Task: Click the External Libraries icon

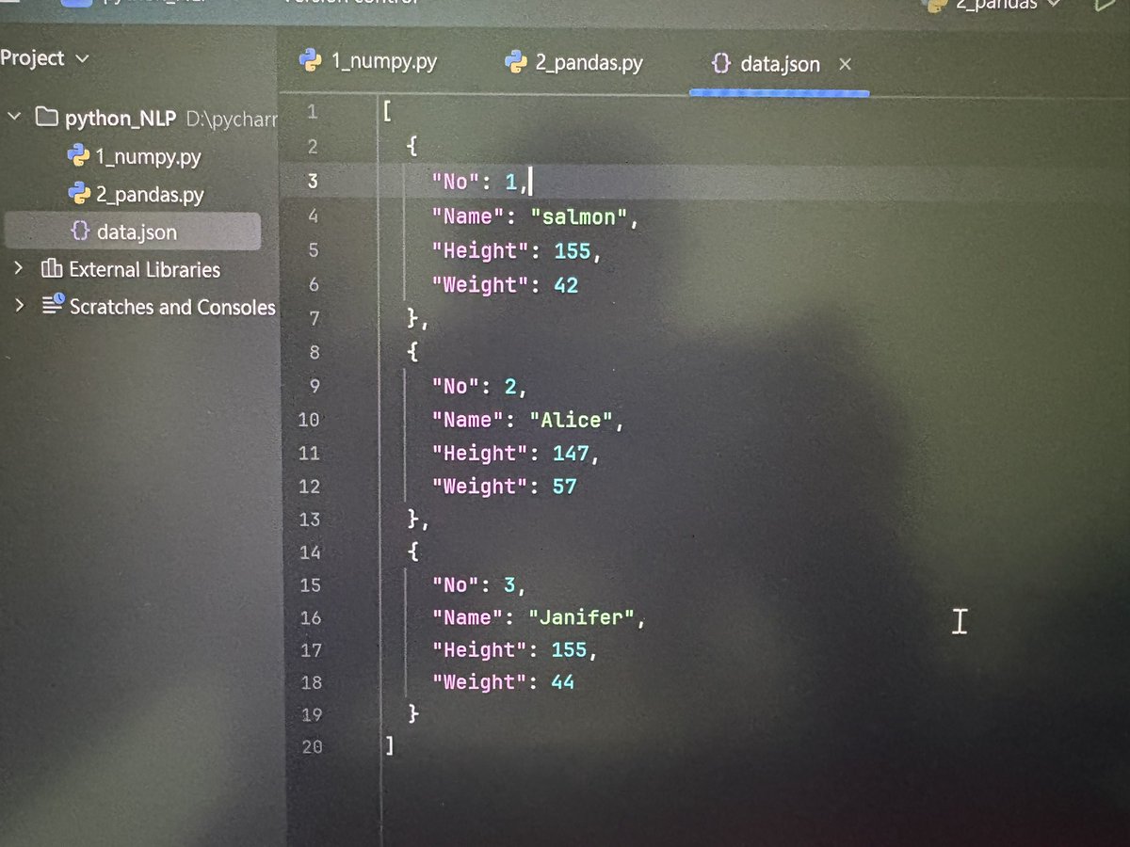Action: 52,269
